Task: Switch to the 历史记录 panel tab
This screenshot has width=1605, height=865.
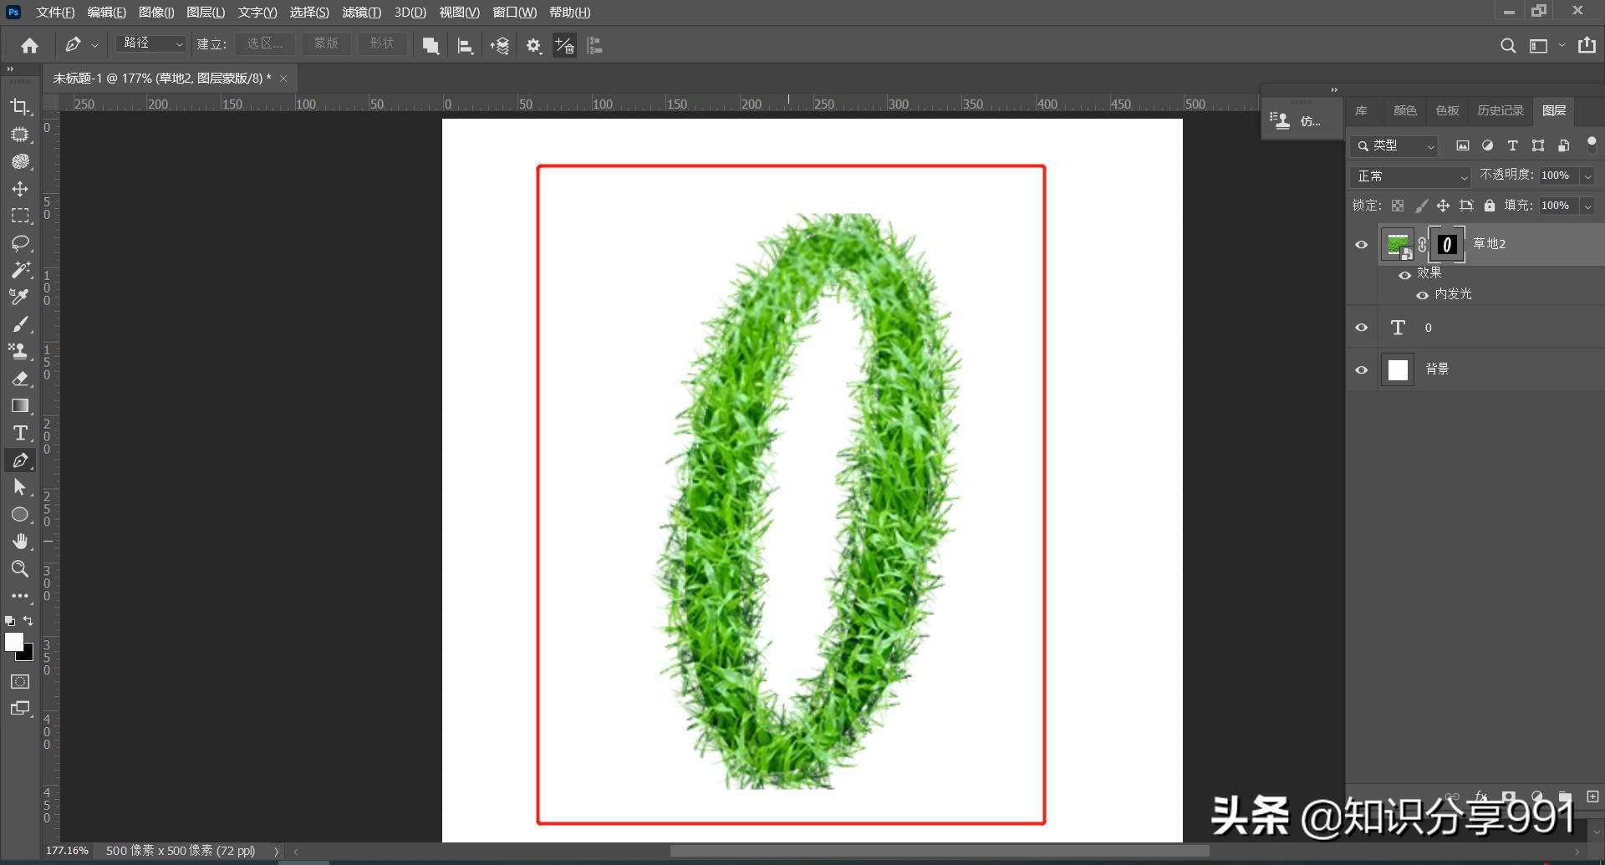Action: (x=1501, y=110)
